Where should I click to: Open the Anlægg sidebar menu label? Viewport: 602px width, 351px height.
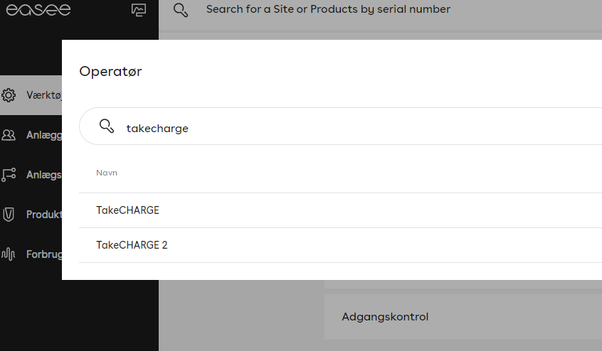(x=44, y=134)
